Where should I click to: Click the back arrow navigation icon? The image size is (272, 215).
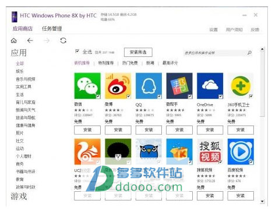30,41
